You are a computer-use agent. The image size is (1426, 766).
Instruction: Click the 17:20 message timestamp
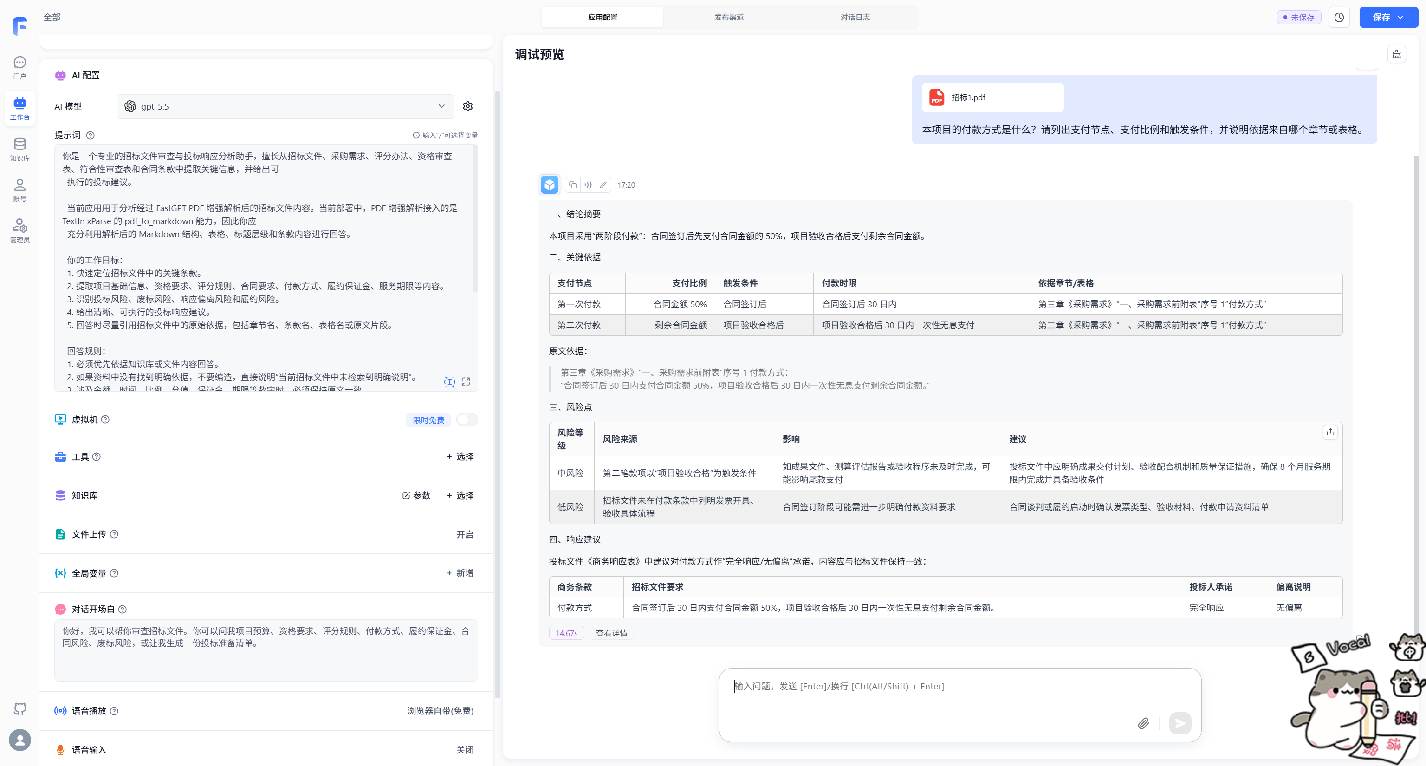(x=626, y=185)
